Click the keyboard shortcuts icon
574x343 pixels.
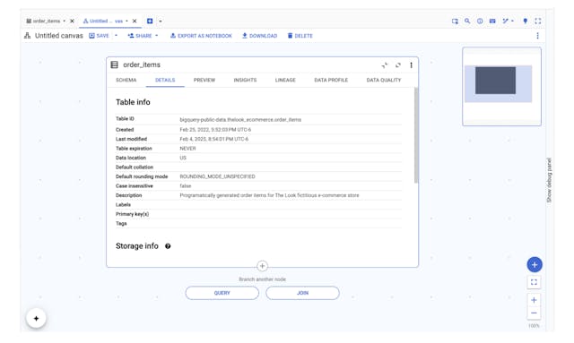[492, 21]
